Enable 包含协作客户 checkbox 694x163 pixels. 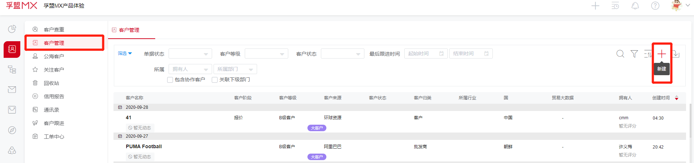170,80
